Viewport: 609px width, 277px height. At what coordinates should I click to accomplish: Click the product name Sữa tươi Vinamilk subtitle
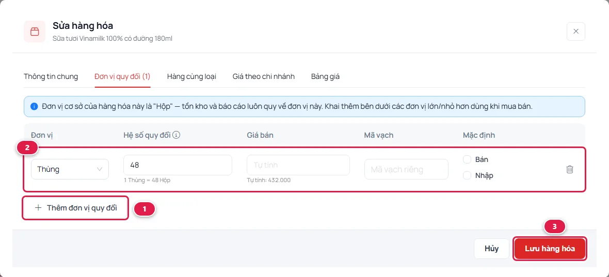click(113, 39)
